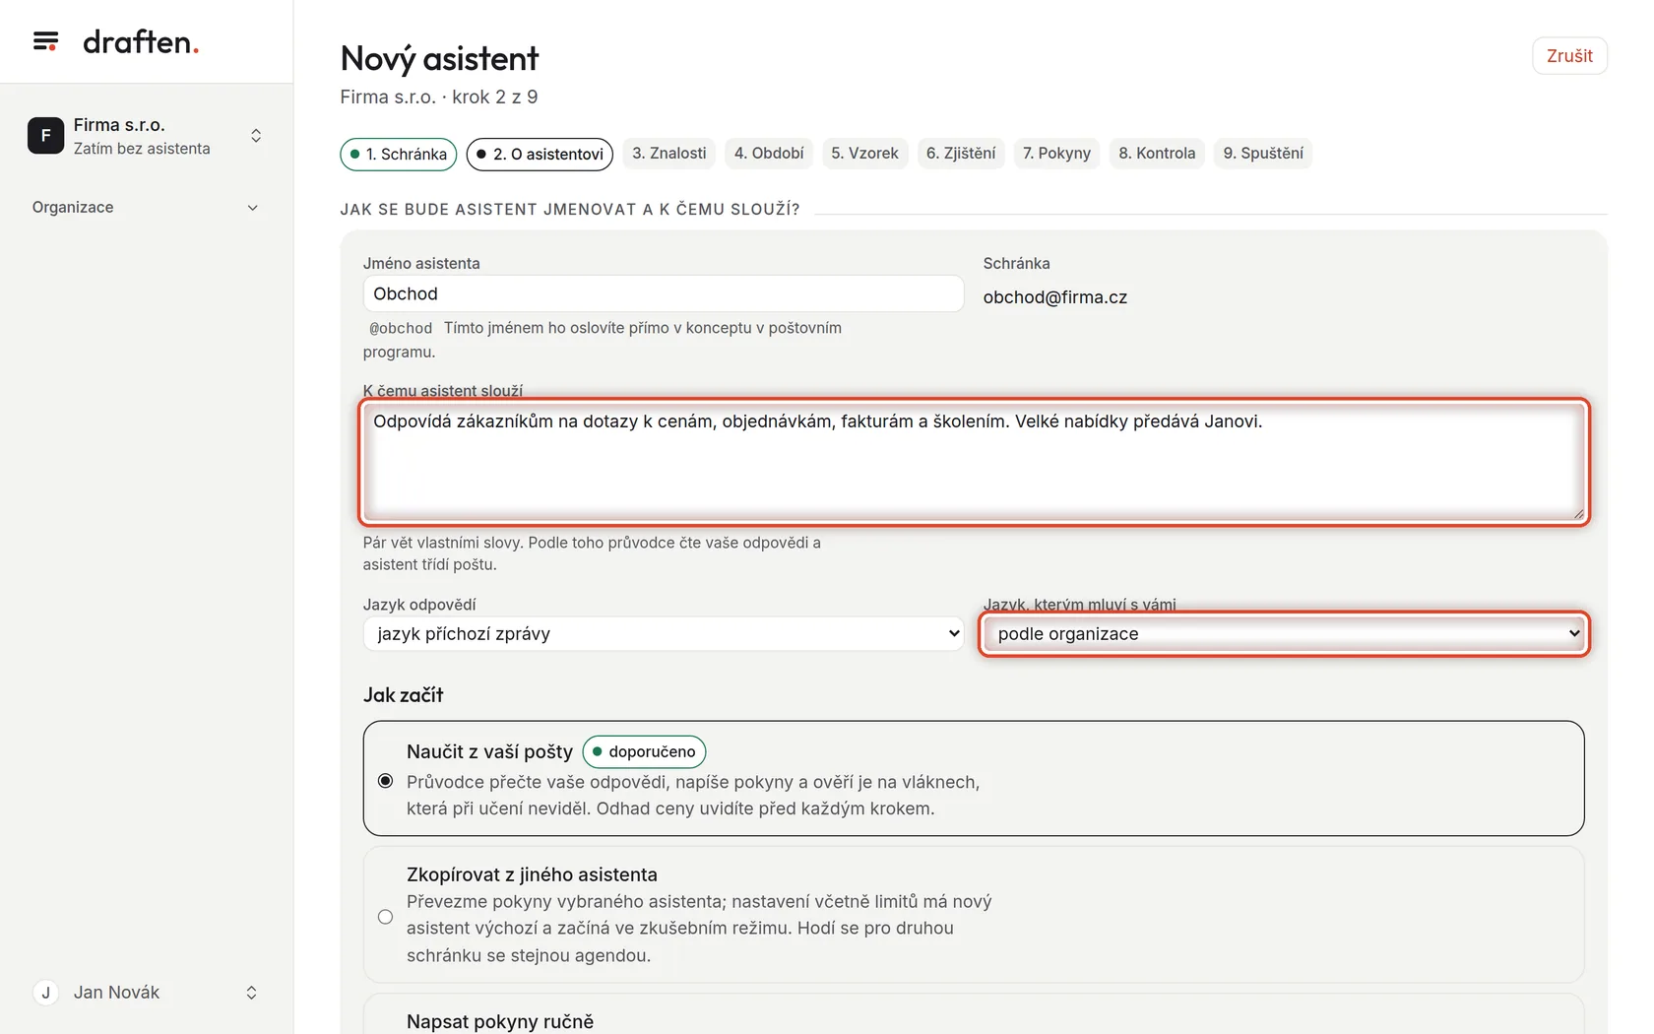This screenshot has height=1034, width=1654.
Task: Click the draften logo
Action: click(x=141, y=42)
